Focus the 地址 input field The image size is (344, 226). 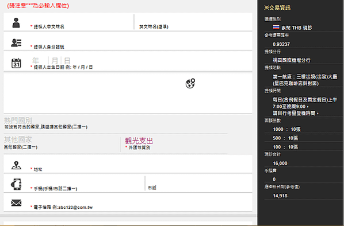(x=140, y=164)
